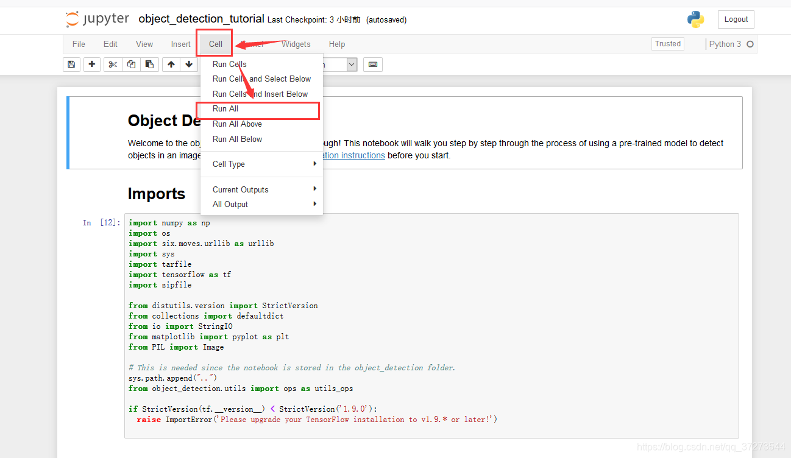Open the Edit menu
Screen dimensions: 791x458
[110, 44]
